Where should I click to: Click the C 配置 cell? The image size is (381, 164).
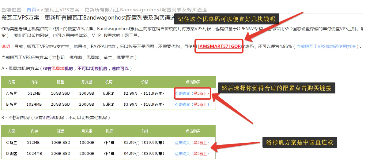12,143
